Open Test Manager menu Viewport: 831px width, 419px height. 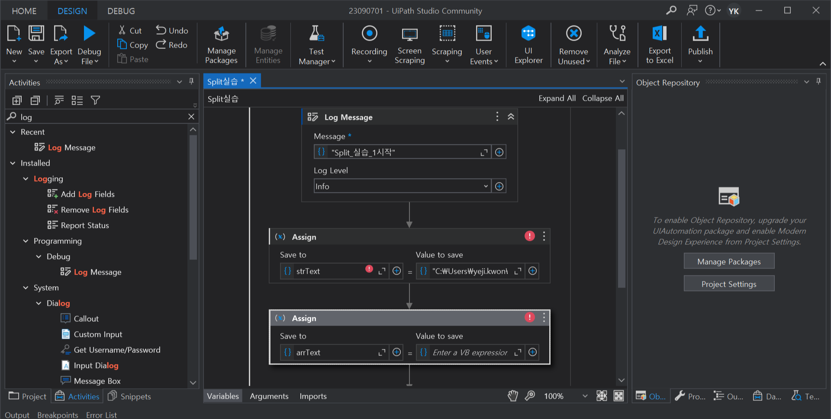click(317, 45)
